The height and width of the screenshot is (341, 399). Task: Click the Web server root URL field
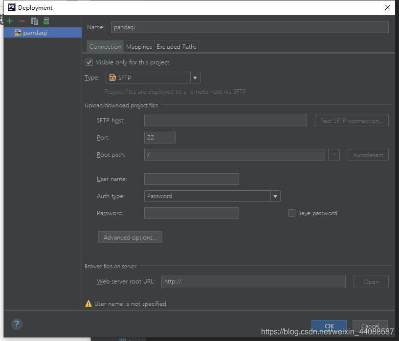pyautogui.click(x=253, y=281)
